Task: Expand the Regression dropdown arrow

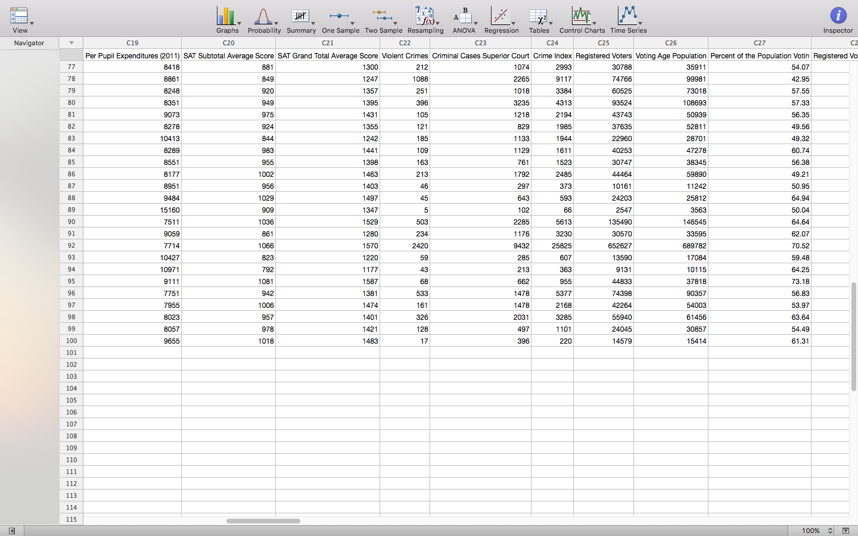Action: pyautogui.click(x=514, y=23)
